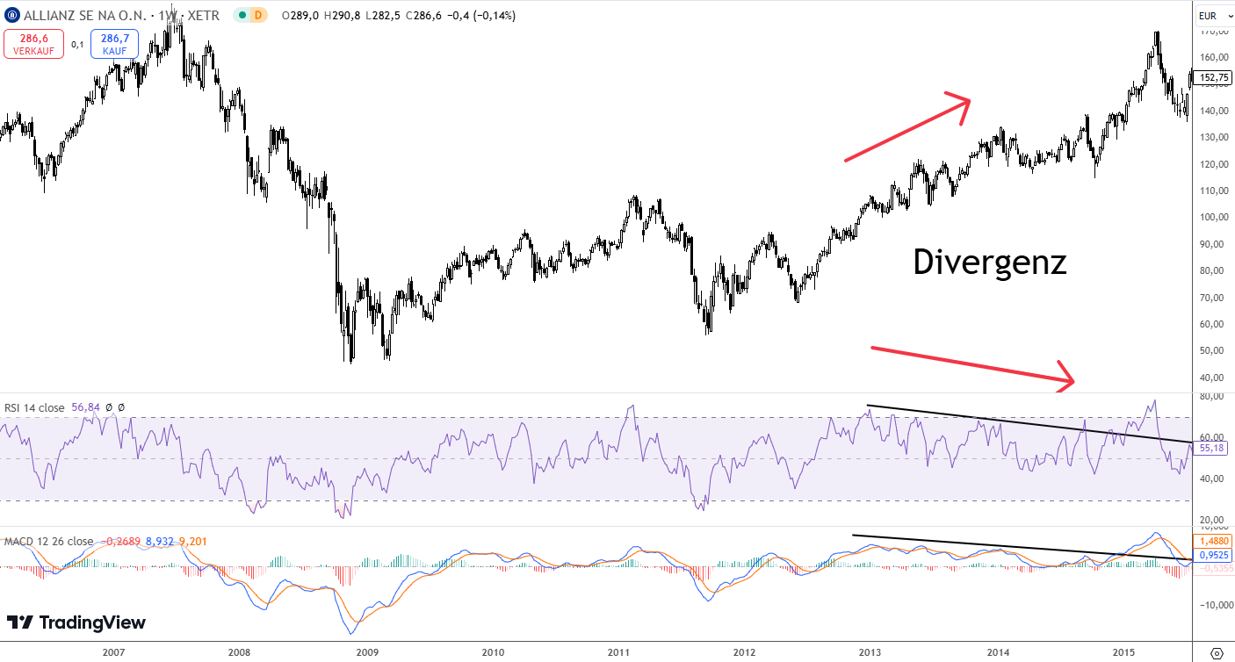Click MACD histogram value −0,2689 in legend
Screen dimensions: 1235x662
tap(120, 542)
